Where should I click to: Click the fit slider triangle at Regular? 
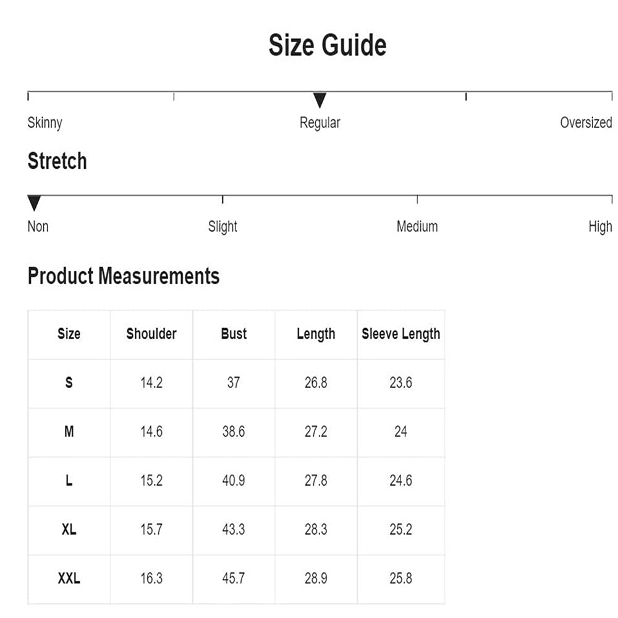(320, 100)
